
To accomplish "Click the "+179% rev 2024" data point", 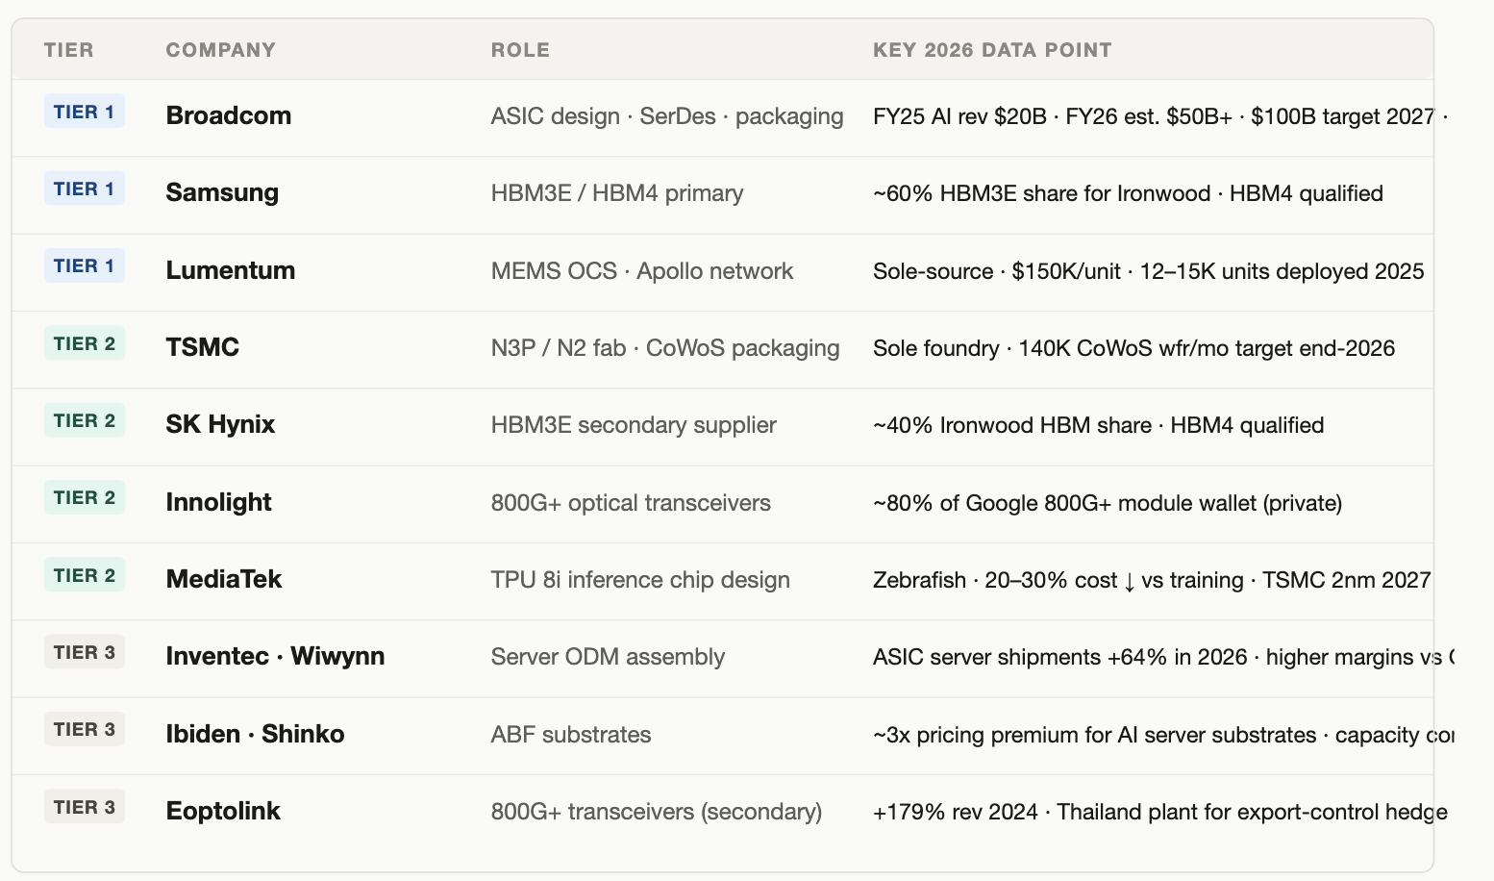I will (956, 812).
